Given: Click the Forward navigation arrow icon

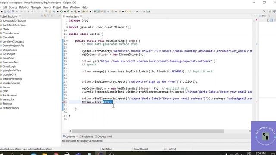Looking at the screenshot, I should tap(141, 12).
